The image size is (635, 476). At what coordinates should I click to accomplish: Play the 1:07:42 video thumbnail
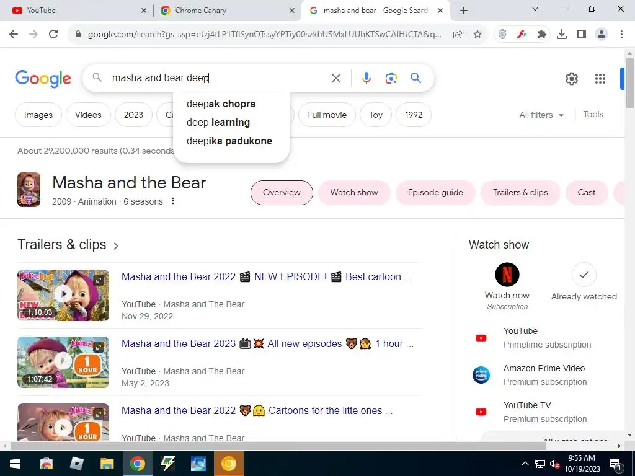63,362
